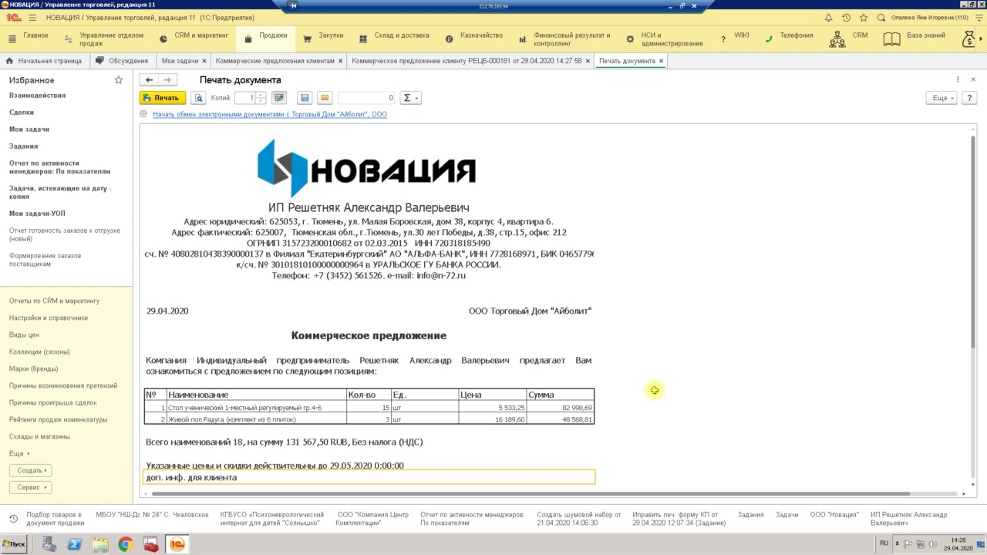Open Причины проигрыша сделок link
This screenshot has height=555, width=987.
click(x=52, y=403)
